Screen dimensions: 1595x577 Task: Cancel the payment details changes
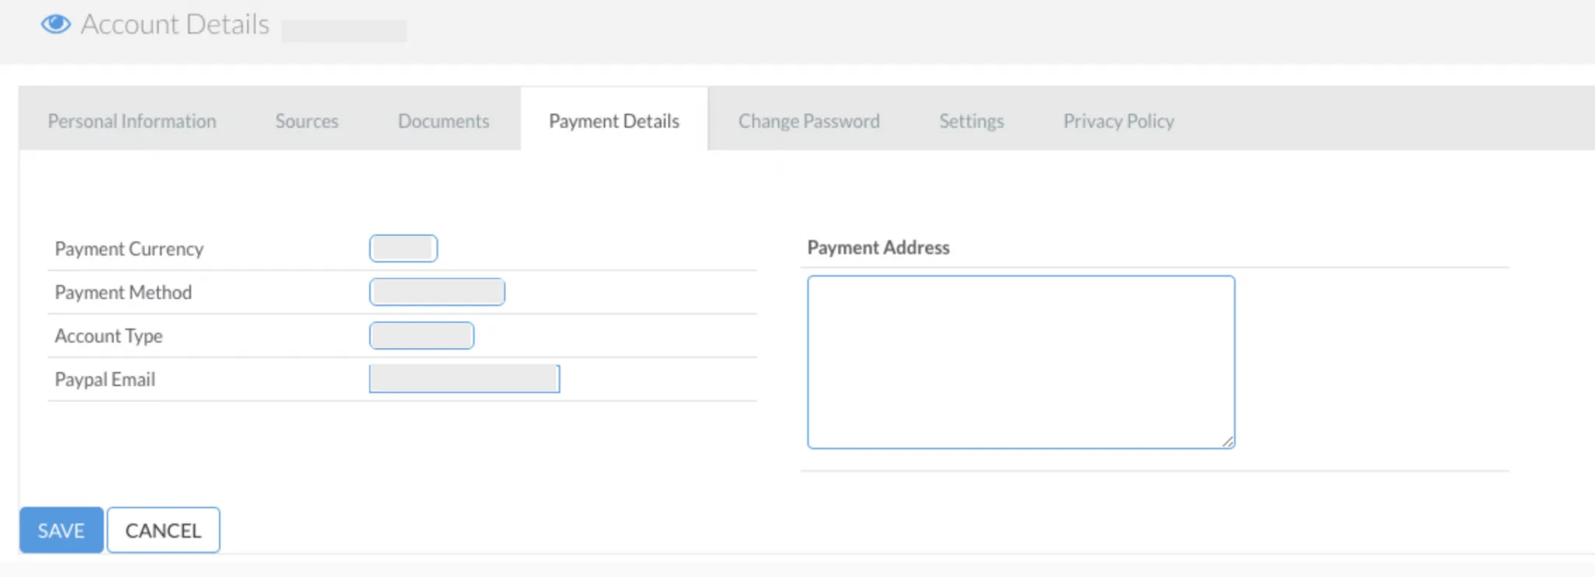pos(164,530)
